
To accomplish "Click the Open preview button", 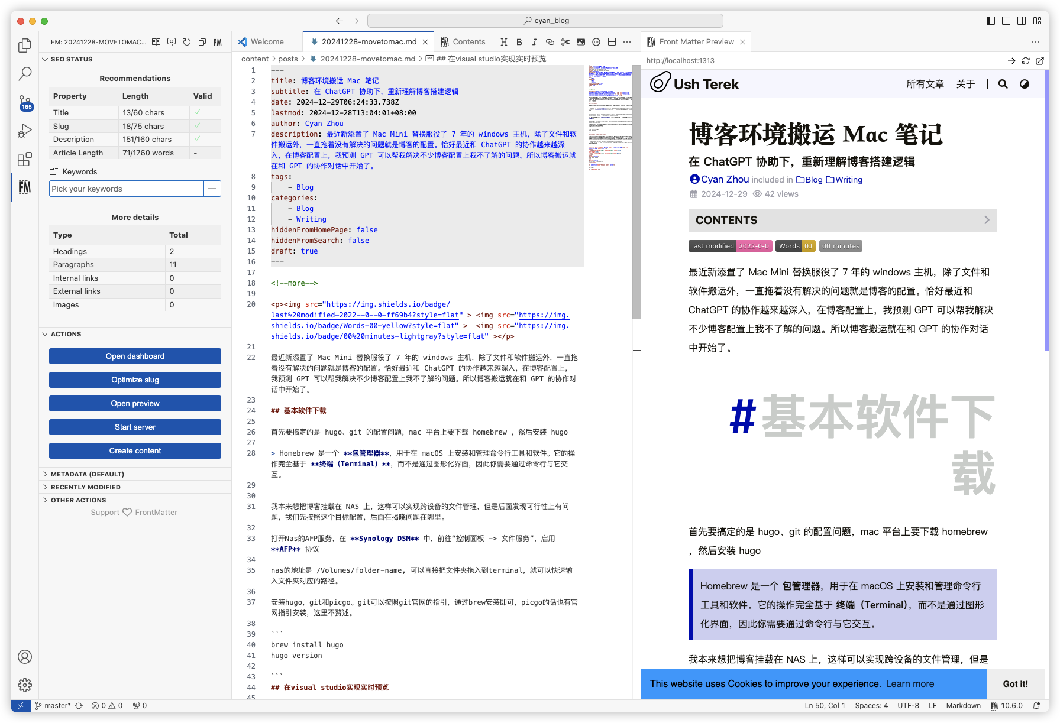I will coord(135,403).
